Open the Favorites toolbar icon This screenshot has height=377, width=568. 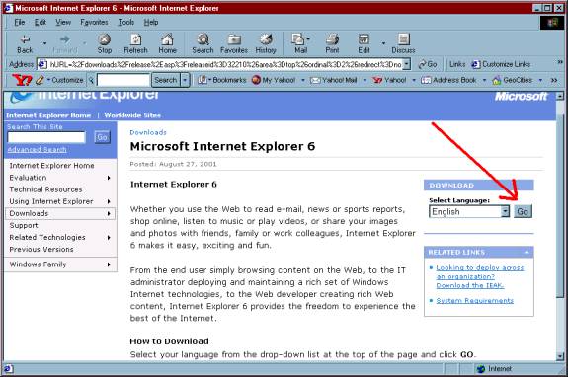pos(234,39)
